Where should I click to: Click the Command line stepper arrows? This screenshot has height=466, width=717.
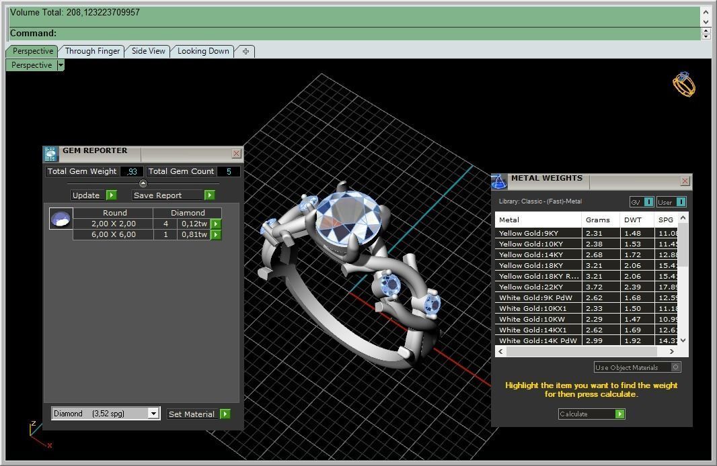coord(706,34)
